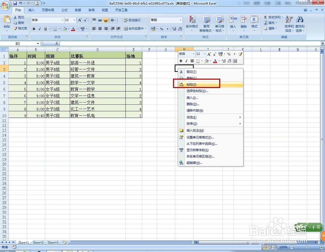Click the formula bar input area
325x252 pixels.
tap(190, 44)
